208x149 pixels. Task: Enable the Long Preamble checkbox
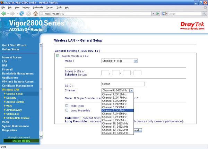pos(67,110)
